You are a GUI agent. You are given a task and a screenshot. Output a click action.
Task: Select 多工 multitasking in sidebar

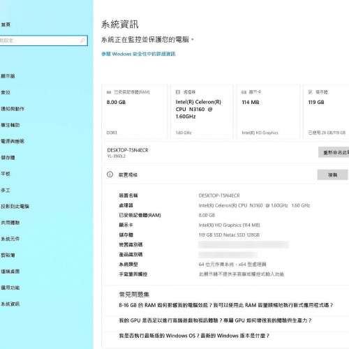point(6,190)
